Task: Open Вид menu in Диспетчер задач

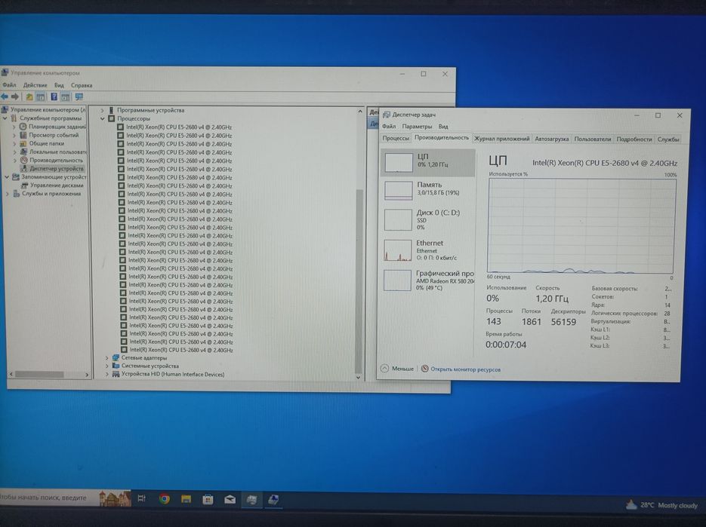Action: [443, 127]
